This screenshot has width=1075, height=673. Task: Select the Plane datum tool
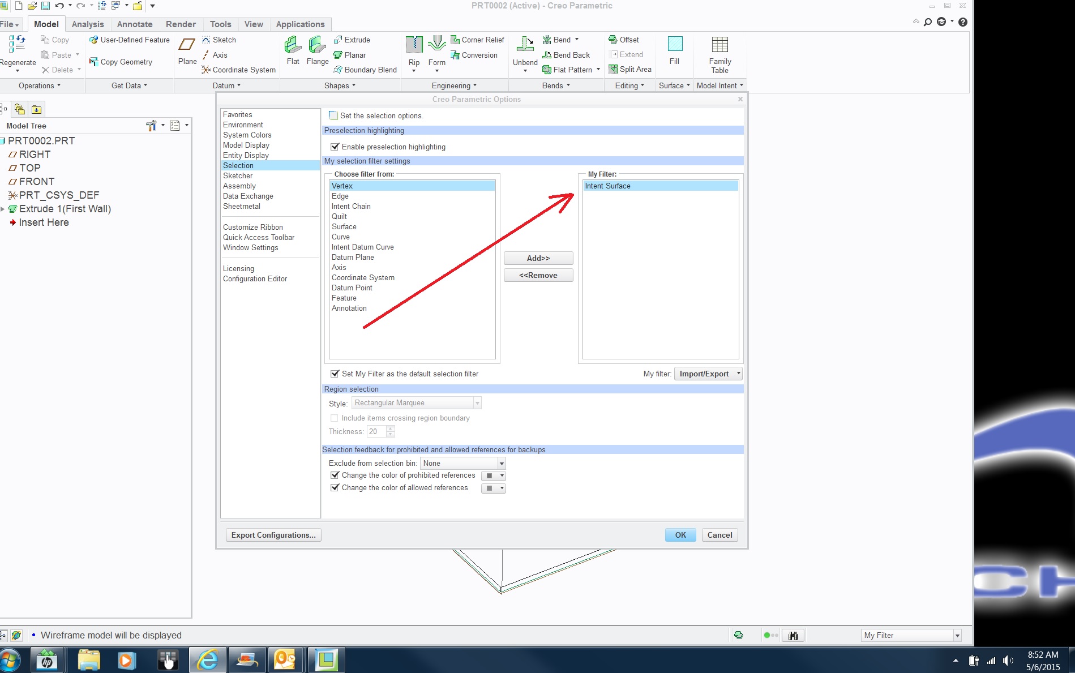[x=187, y=51]
